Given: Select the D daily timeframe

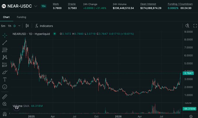Looking at the screenshot, I should tap(15, 26).
